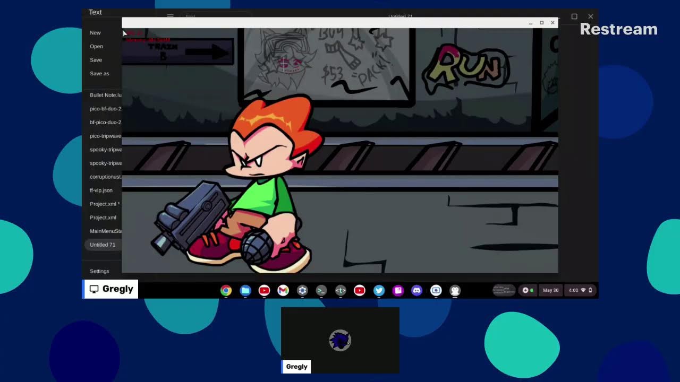The image size is (680, 382).
Task: Minimize the game window
Action: pos(531,23)
